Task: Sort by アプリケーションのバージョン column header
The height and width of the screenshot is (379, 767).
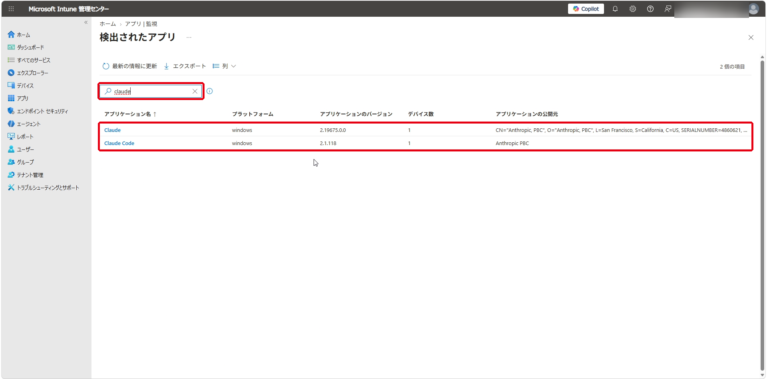Action: 356,114
